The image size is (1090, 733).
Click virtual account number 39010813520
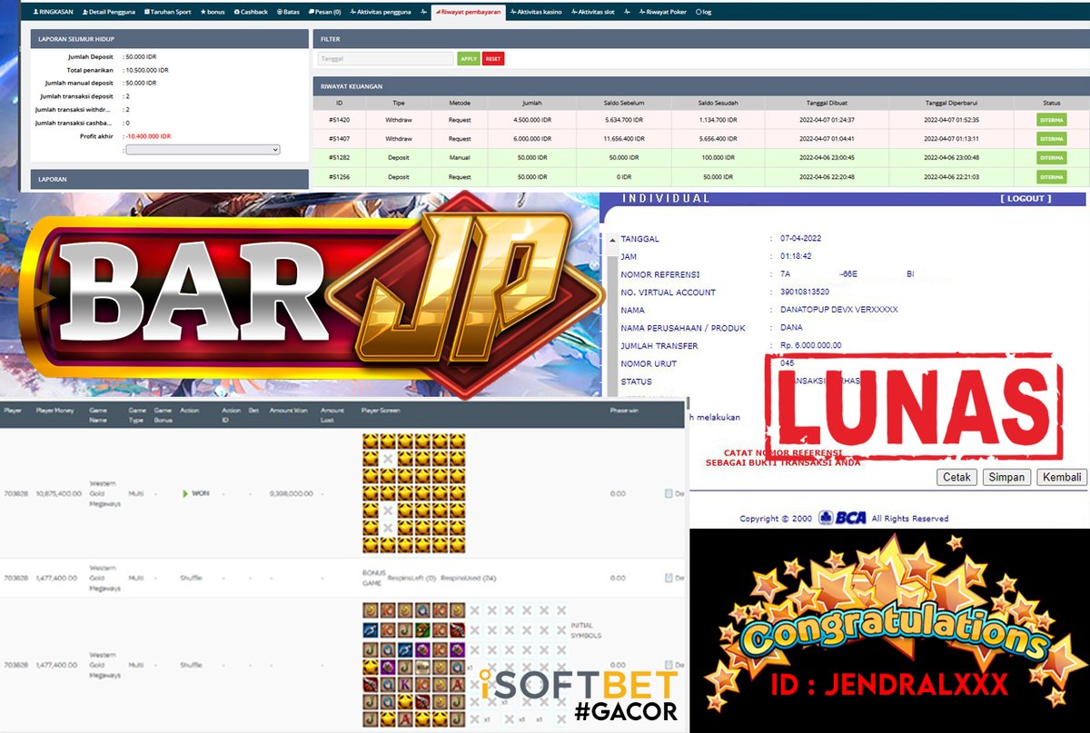(x=806, y=292)
